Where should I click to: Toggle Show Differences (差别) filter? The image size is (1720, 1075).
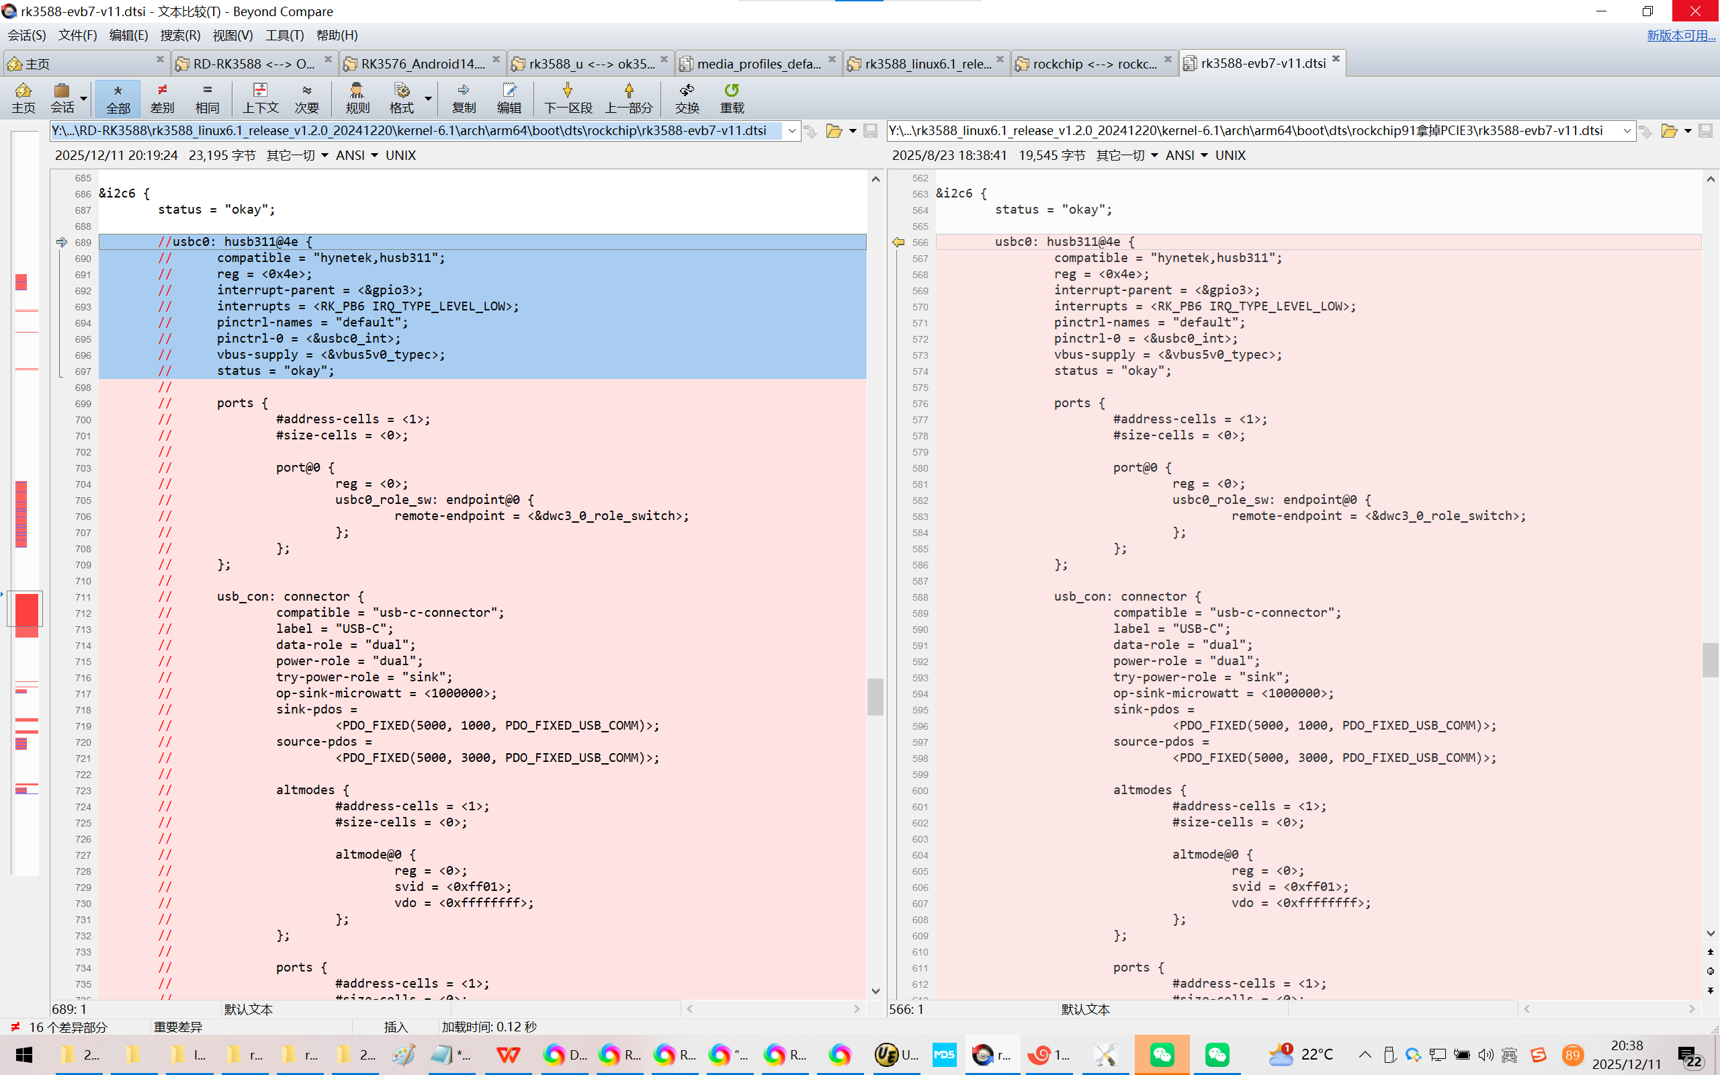click(162, 97)
